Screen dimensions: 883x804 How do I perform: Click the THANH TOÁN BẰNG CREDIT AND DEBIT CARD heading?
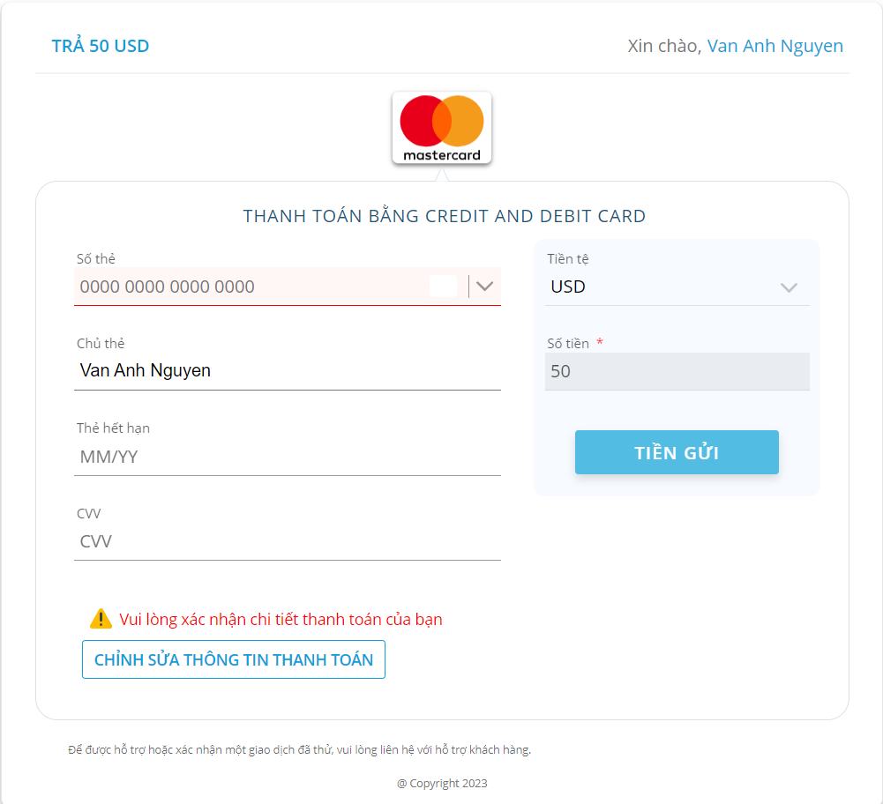click(445, 216)
